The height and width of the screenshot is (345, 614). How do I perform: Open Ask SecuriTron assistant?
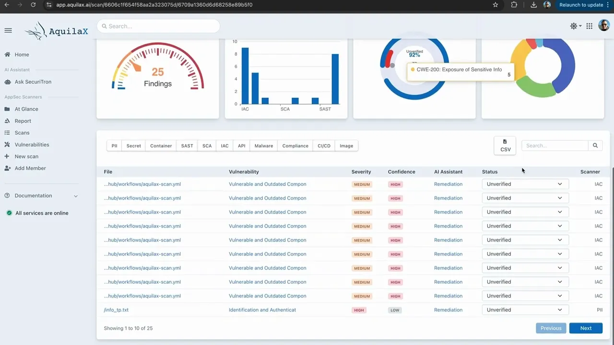coord(33,82)
